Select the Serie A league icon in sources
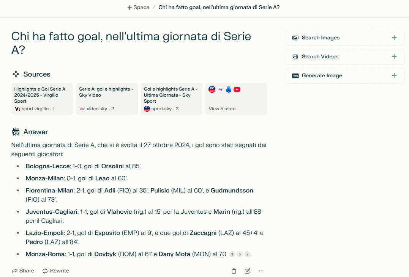This screenshot has width=409, height=277. point(228,89)
